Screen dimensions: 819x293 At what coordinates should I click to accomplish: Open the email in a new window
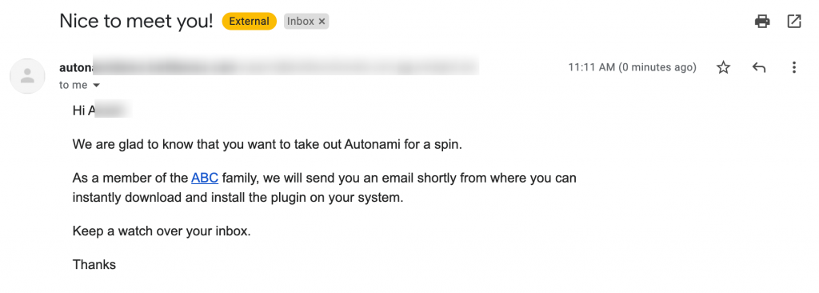(x=794, y=22)
